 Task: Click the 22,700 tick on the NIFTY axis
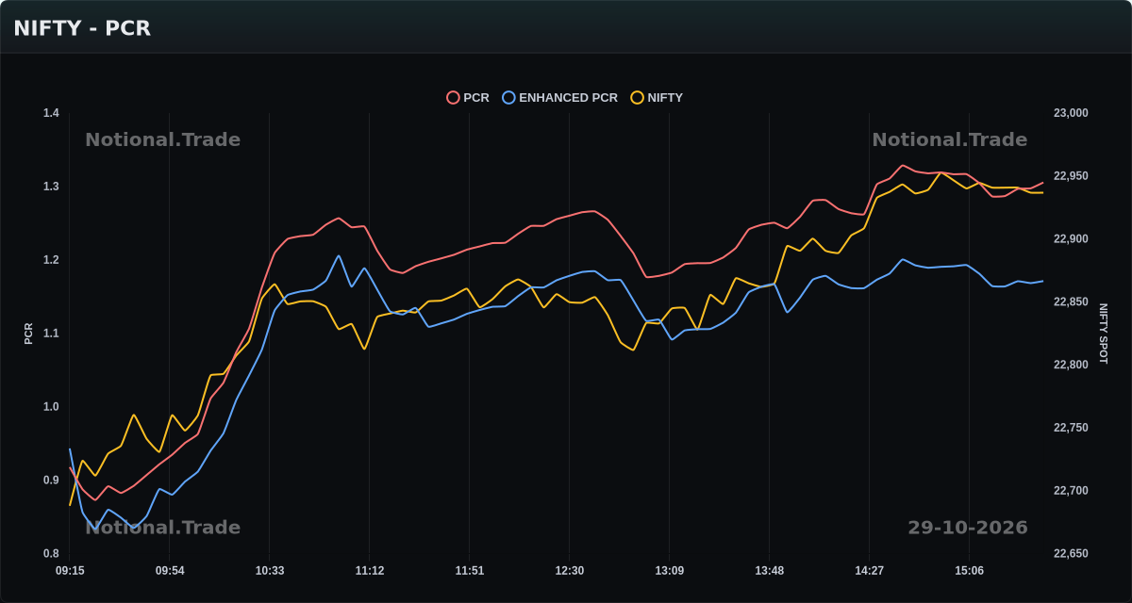tap(1071, 491)
